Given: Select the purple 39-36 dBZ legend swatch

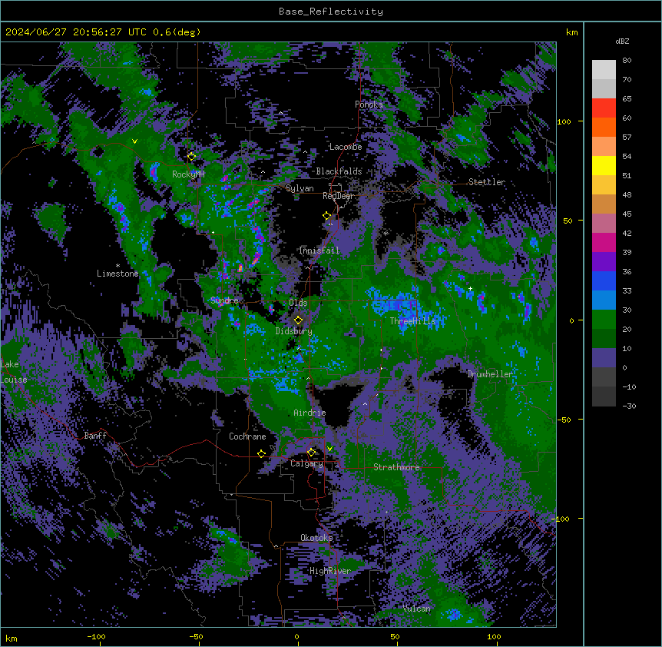Looking at the screenshot, I should pos(604,262).
